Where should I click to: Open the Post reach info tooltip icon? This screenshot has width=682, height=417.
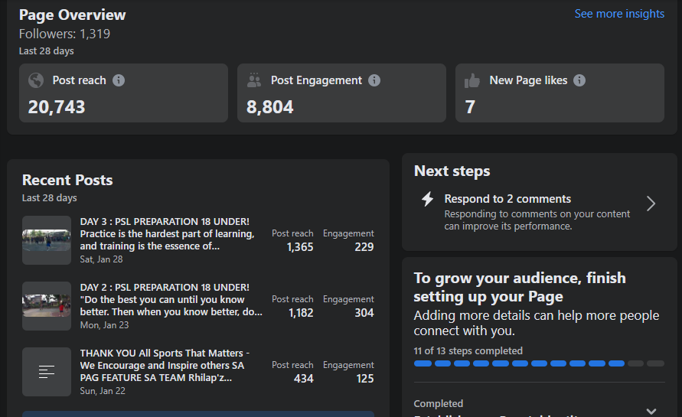pyautogui.click(x=119, y=80)
